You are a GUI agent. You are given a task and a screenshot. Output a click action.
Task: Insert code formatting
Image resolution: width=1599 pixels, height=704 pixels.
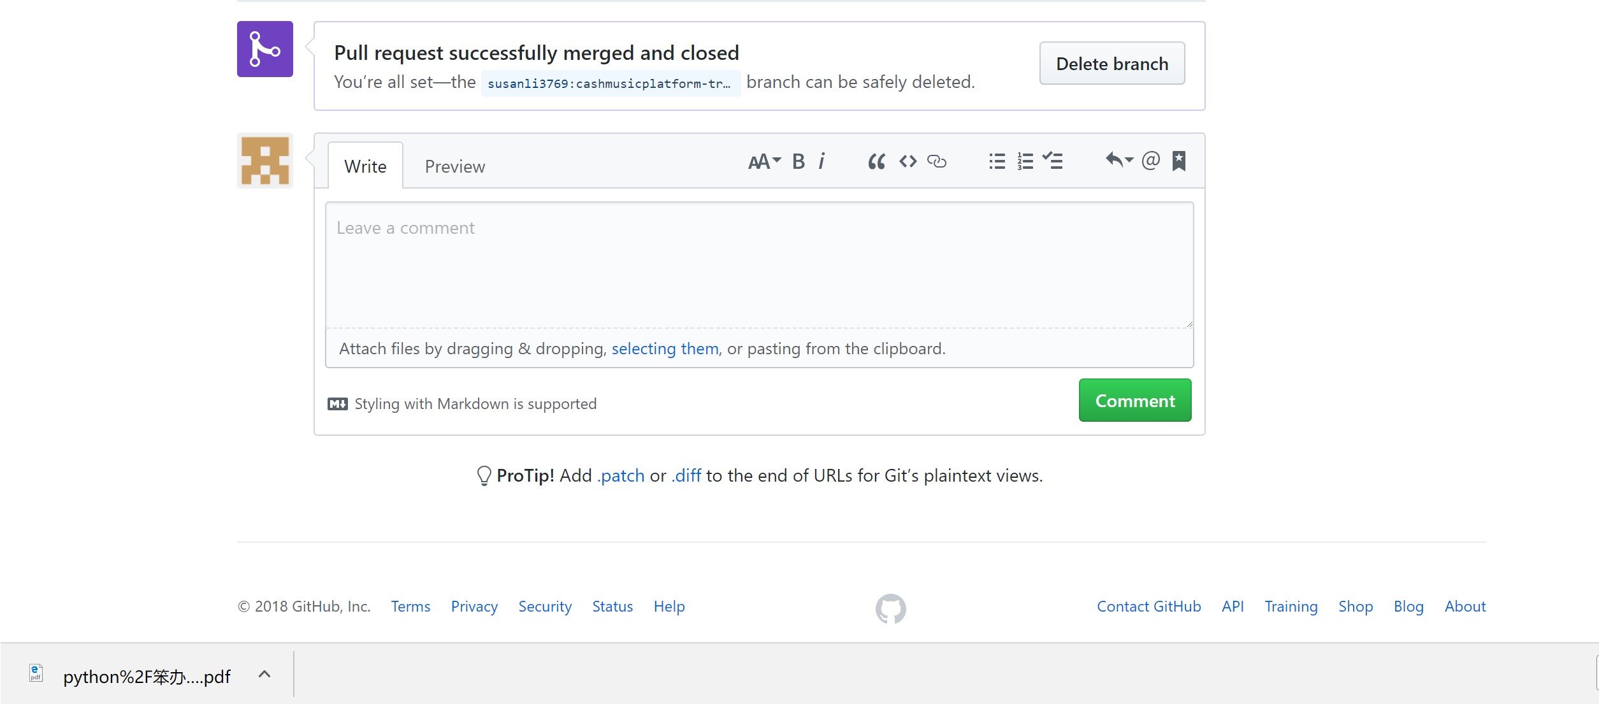click(908, 162)
